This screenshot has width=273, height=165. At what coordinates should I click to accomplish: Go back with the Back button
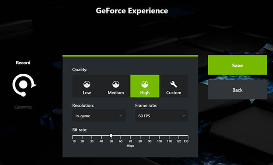[237, 90]
